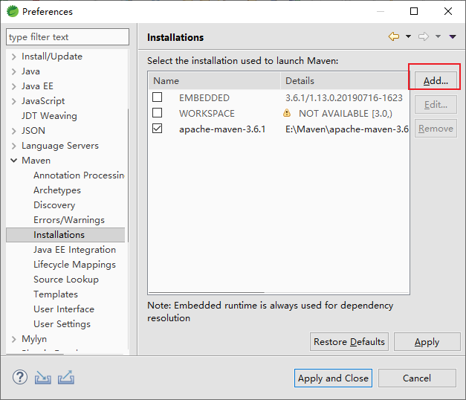Click the import preferences icon
The width and height of the screenshot is (466, 400).
[43, 378]
